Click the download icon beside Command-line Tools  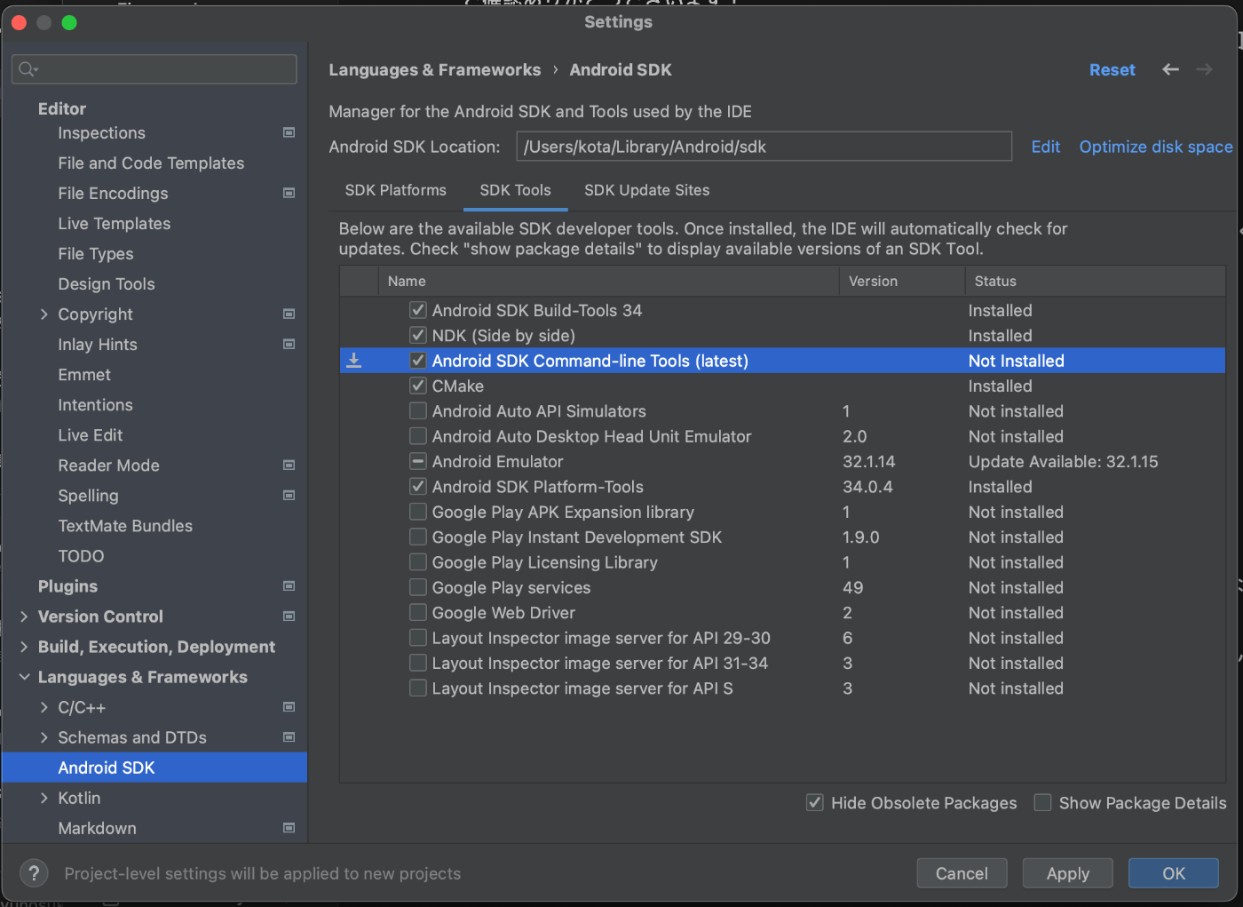coord(353,361)
